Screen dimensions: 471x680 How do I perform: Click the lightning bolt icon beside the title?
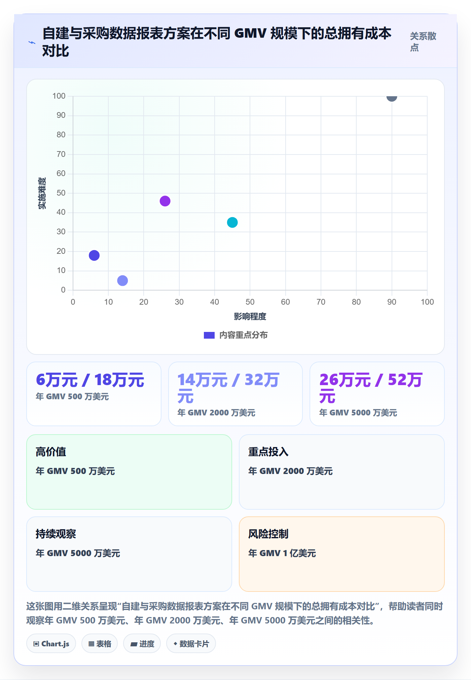pos(32,42)
